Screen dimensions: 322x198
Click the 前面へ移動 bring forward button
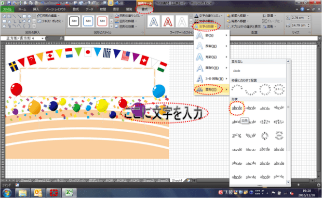pyautogui.click(x=238, y=16)
